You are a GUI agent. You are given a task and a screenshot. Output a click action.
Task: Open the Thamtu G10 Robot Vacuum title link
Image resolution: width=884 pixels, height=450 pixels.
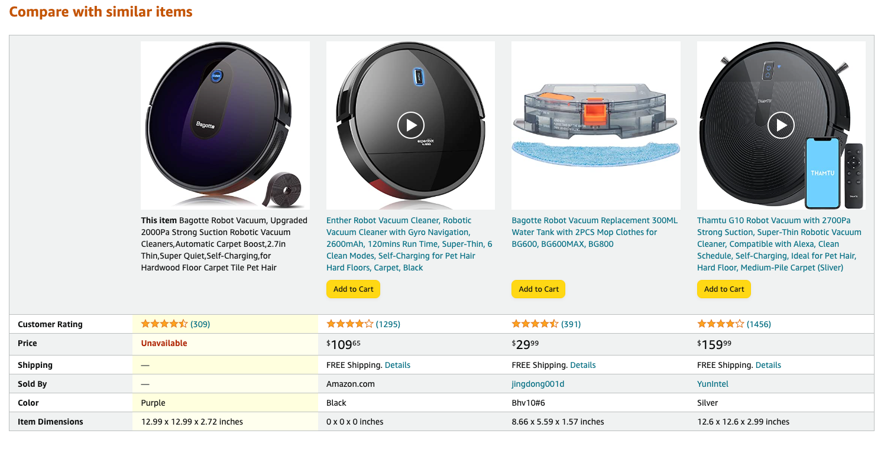pos(780,244)
